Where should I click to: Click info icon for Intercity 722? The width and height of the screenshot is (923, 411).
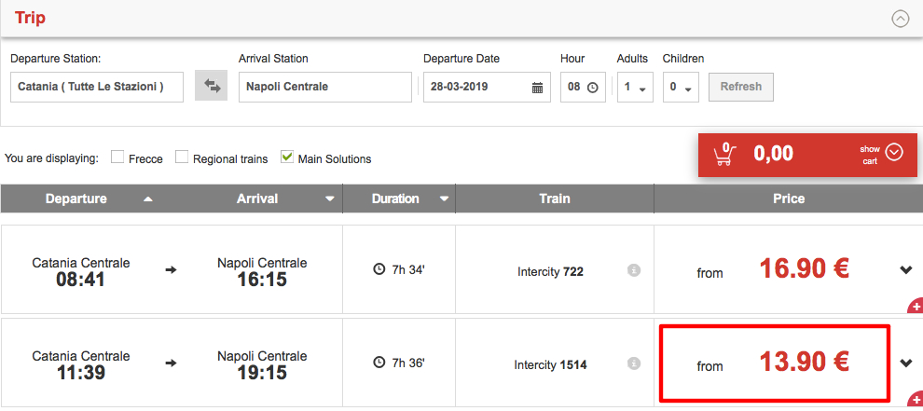[x=634, y=270]
